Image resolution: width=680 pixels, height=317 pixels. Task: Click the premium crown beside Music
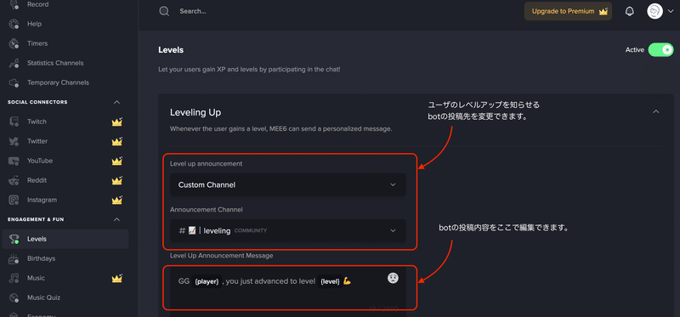click(x=117, y=278)
